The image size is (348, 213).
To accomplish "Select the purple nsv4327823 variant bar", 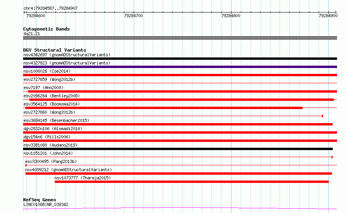I will [x=180, y=67].
